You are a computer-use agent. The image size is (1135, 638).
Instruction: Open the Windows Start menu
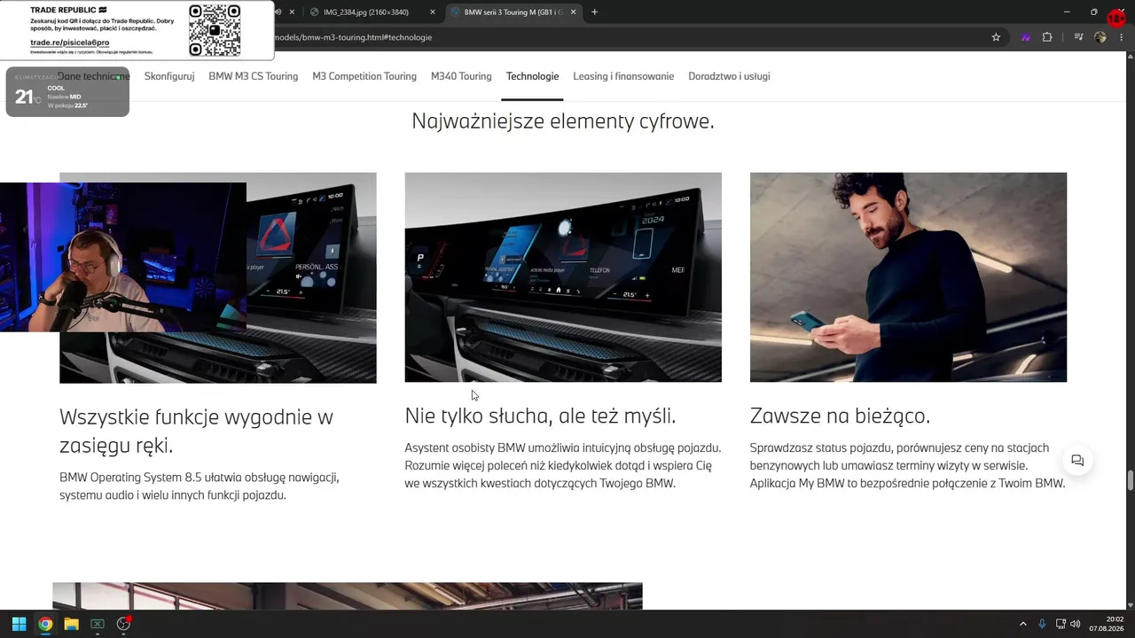(19, 624)
